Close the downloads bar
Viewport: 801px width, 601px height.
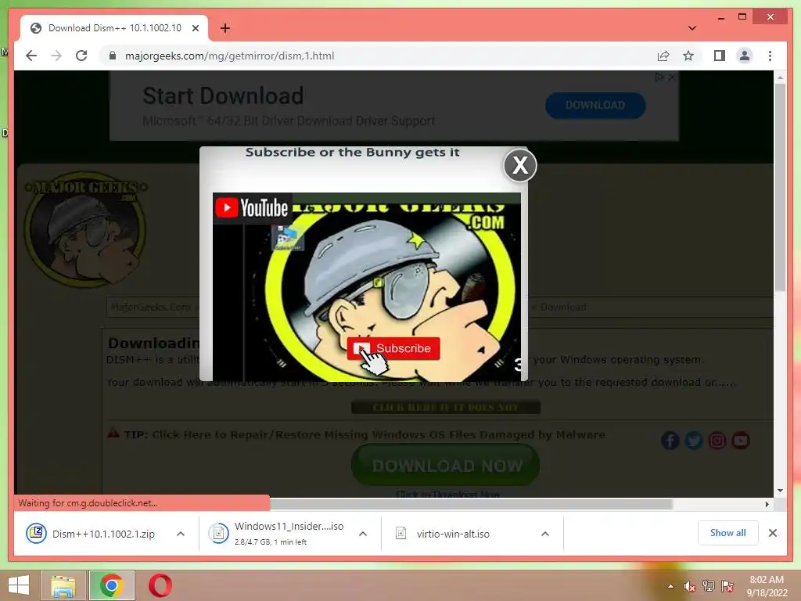click(772, 533)
